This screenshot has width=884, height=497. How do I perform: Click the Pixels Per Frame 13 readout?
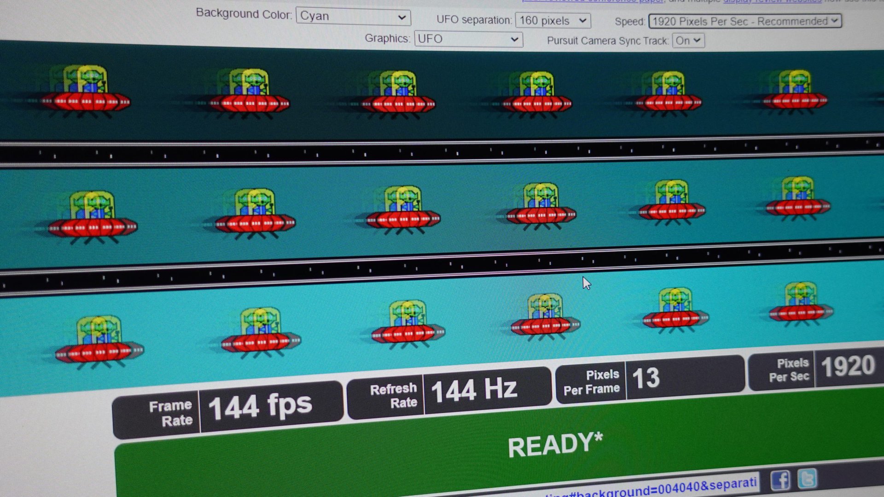click(x=646, y=378)
